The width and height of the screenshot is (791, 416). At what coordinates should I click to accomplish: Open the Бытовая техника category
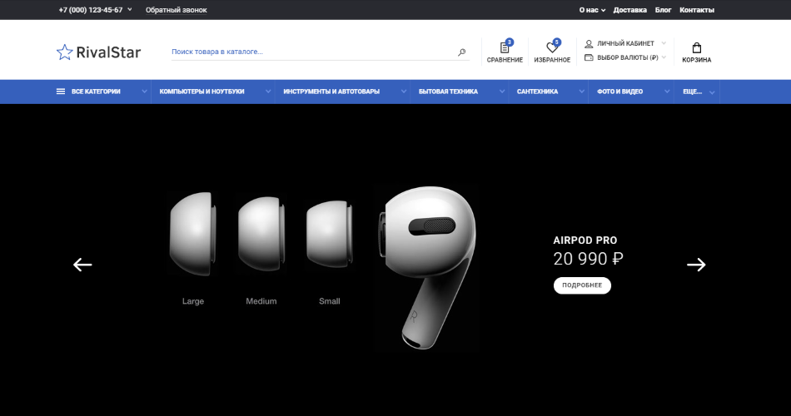click(x=448, y=92)
